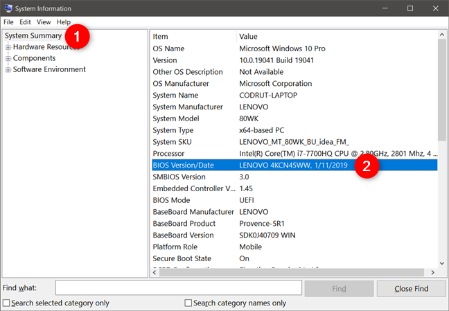Select the Other OS Description row
449x311 pixels.
[294, 72]
